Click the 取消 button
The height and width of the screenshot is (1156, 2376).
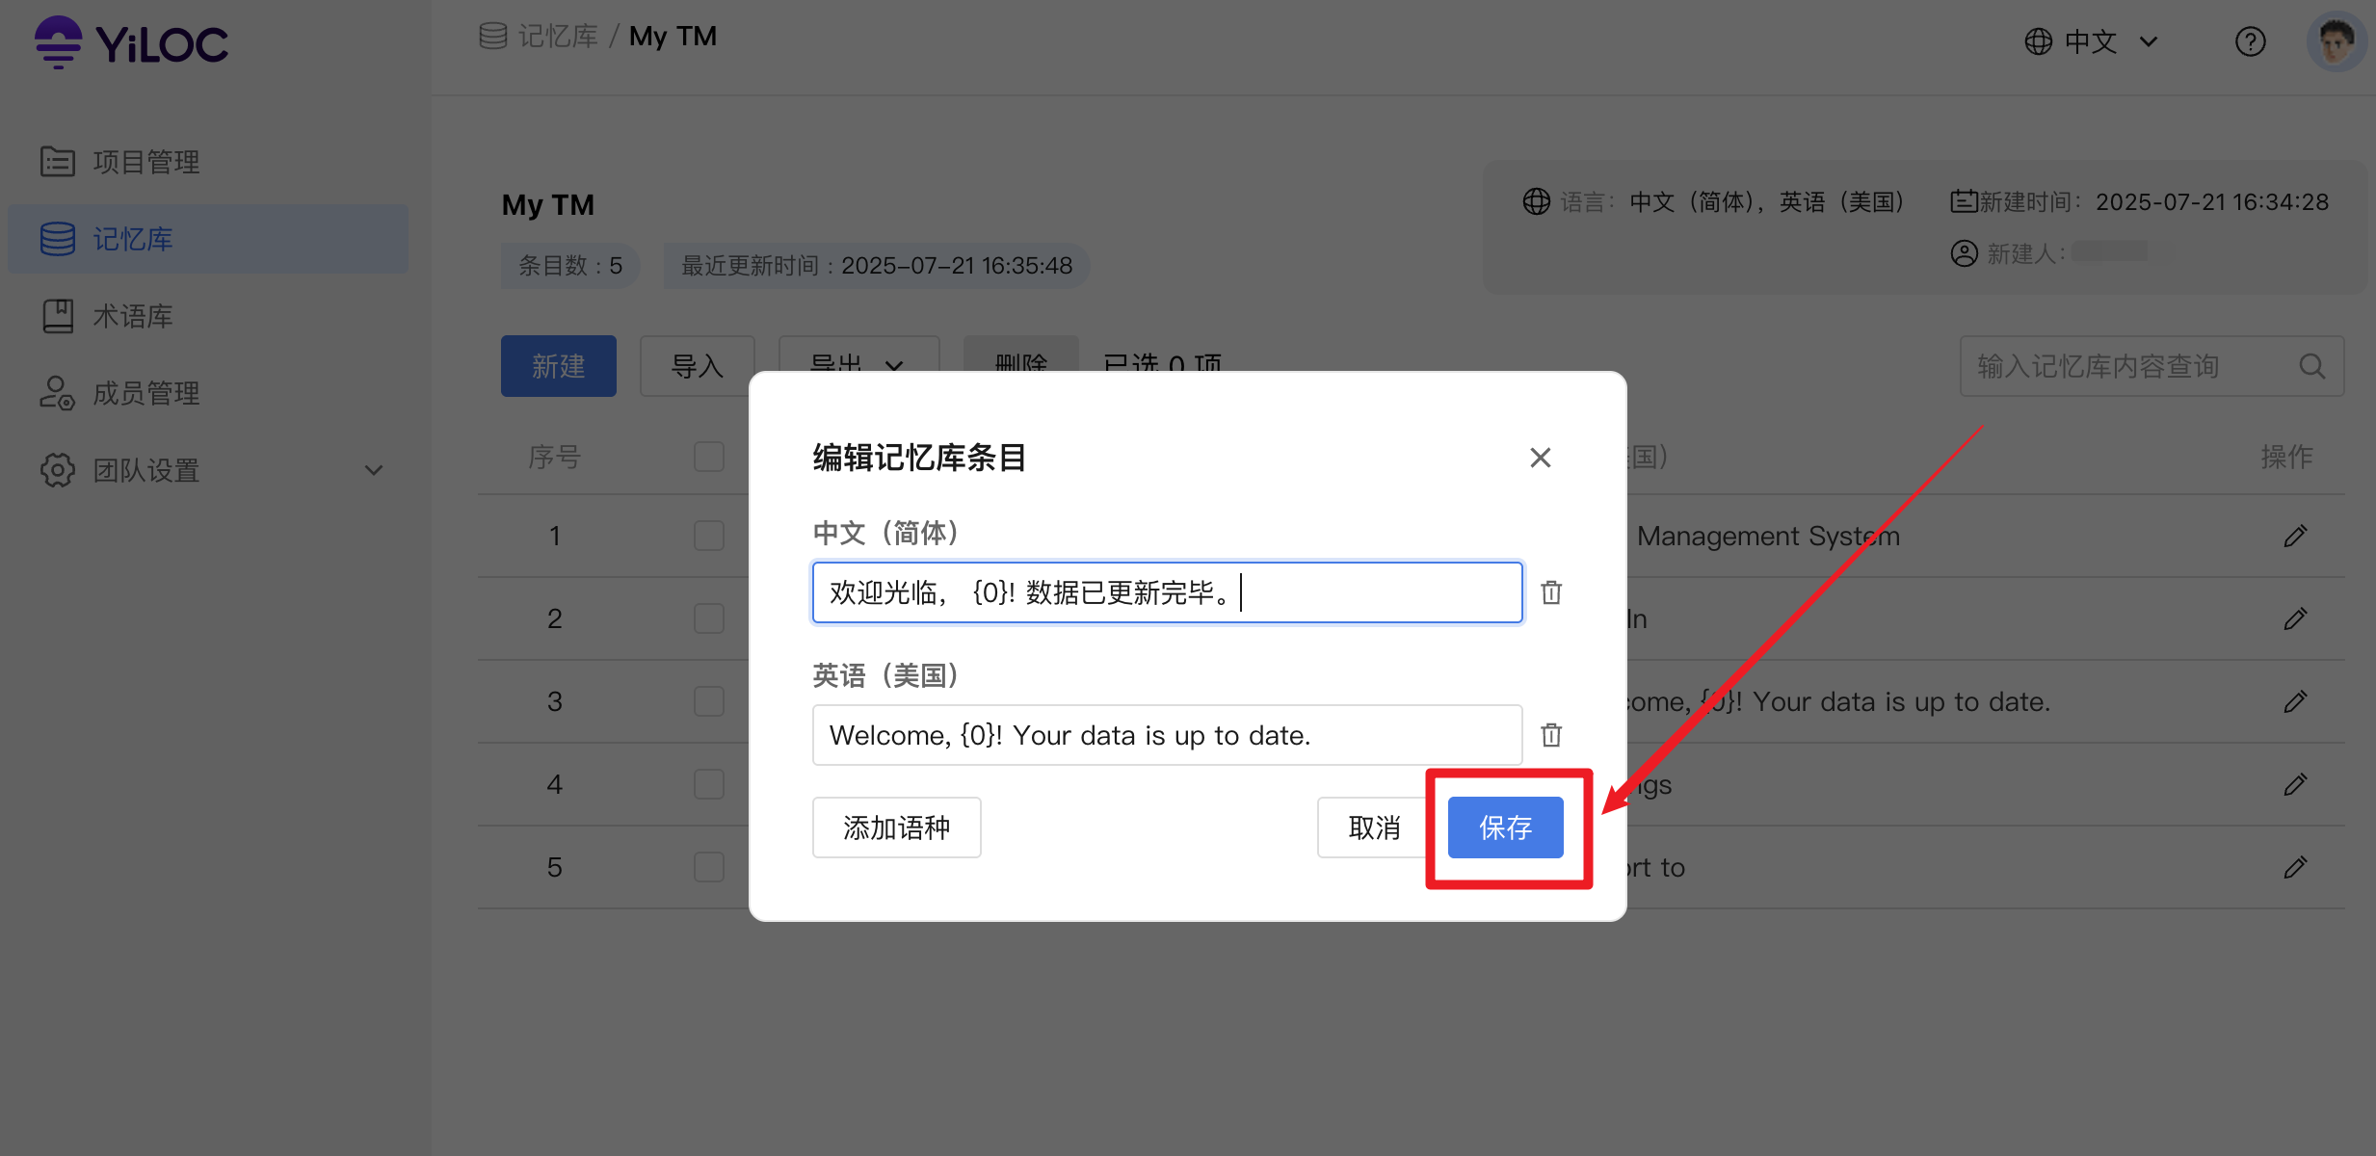point(1373,828)
